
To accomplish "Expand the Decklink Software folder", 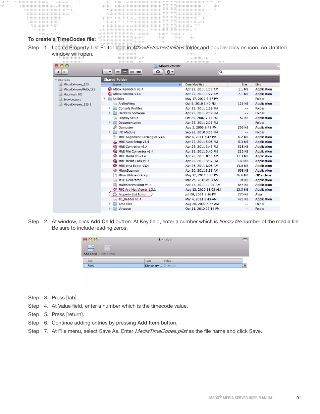I will pos(110,113).
